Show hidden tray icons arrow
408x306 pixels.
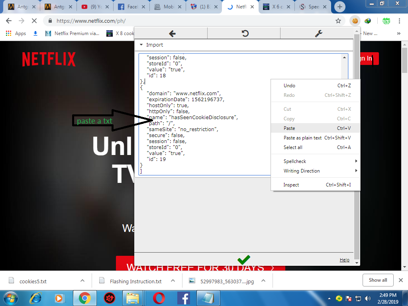pos(329,298)
